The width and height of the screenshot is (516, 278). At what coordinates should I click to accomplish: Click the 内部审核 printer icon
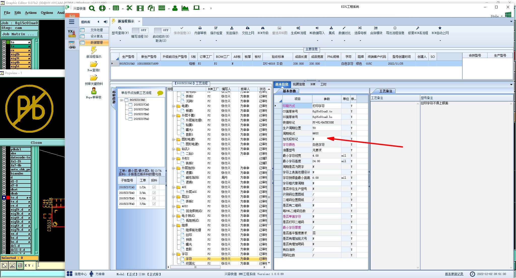(200, 28)
